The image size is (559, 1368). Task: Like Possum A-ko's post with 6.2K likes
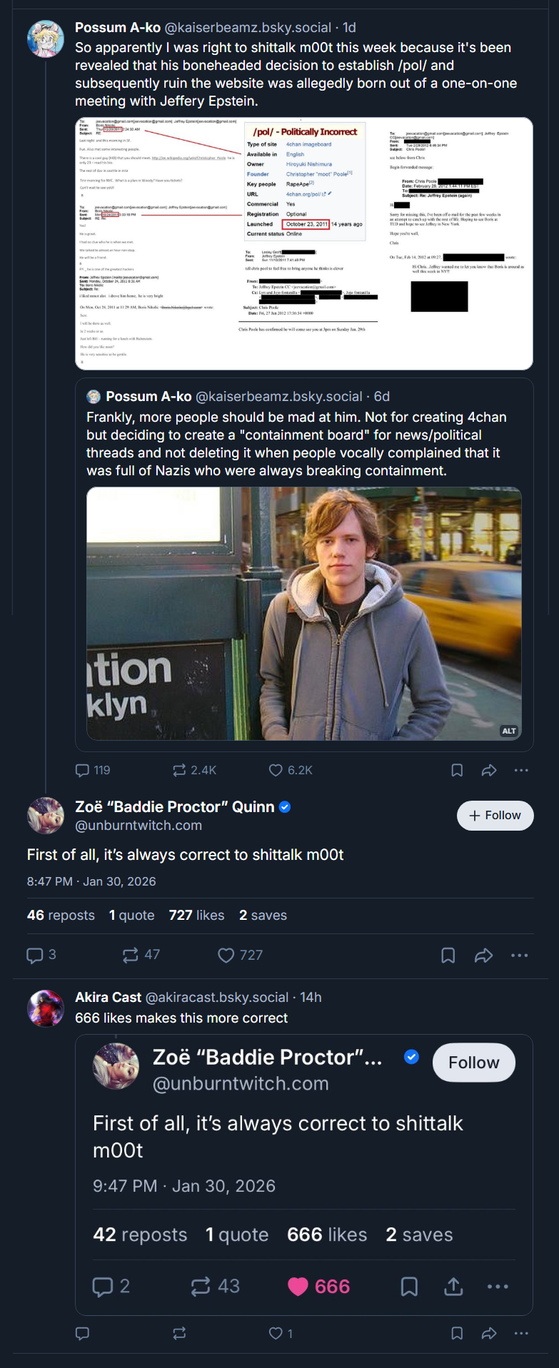coord(276,770)
